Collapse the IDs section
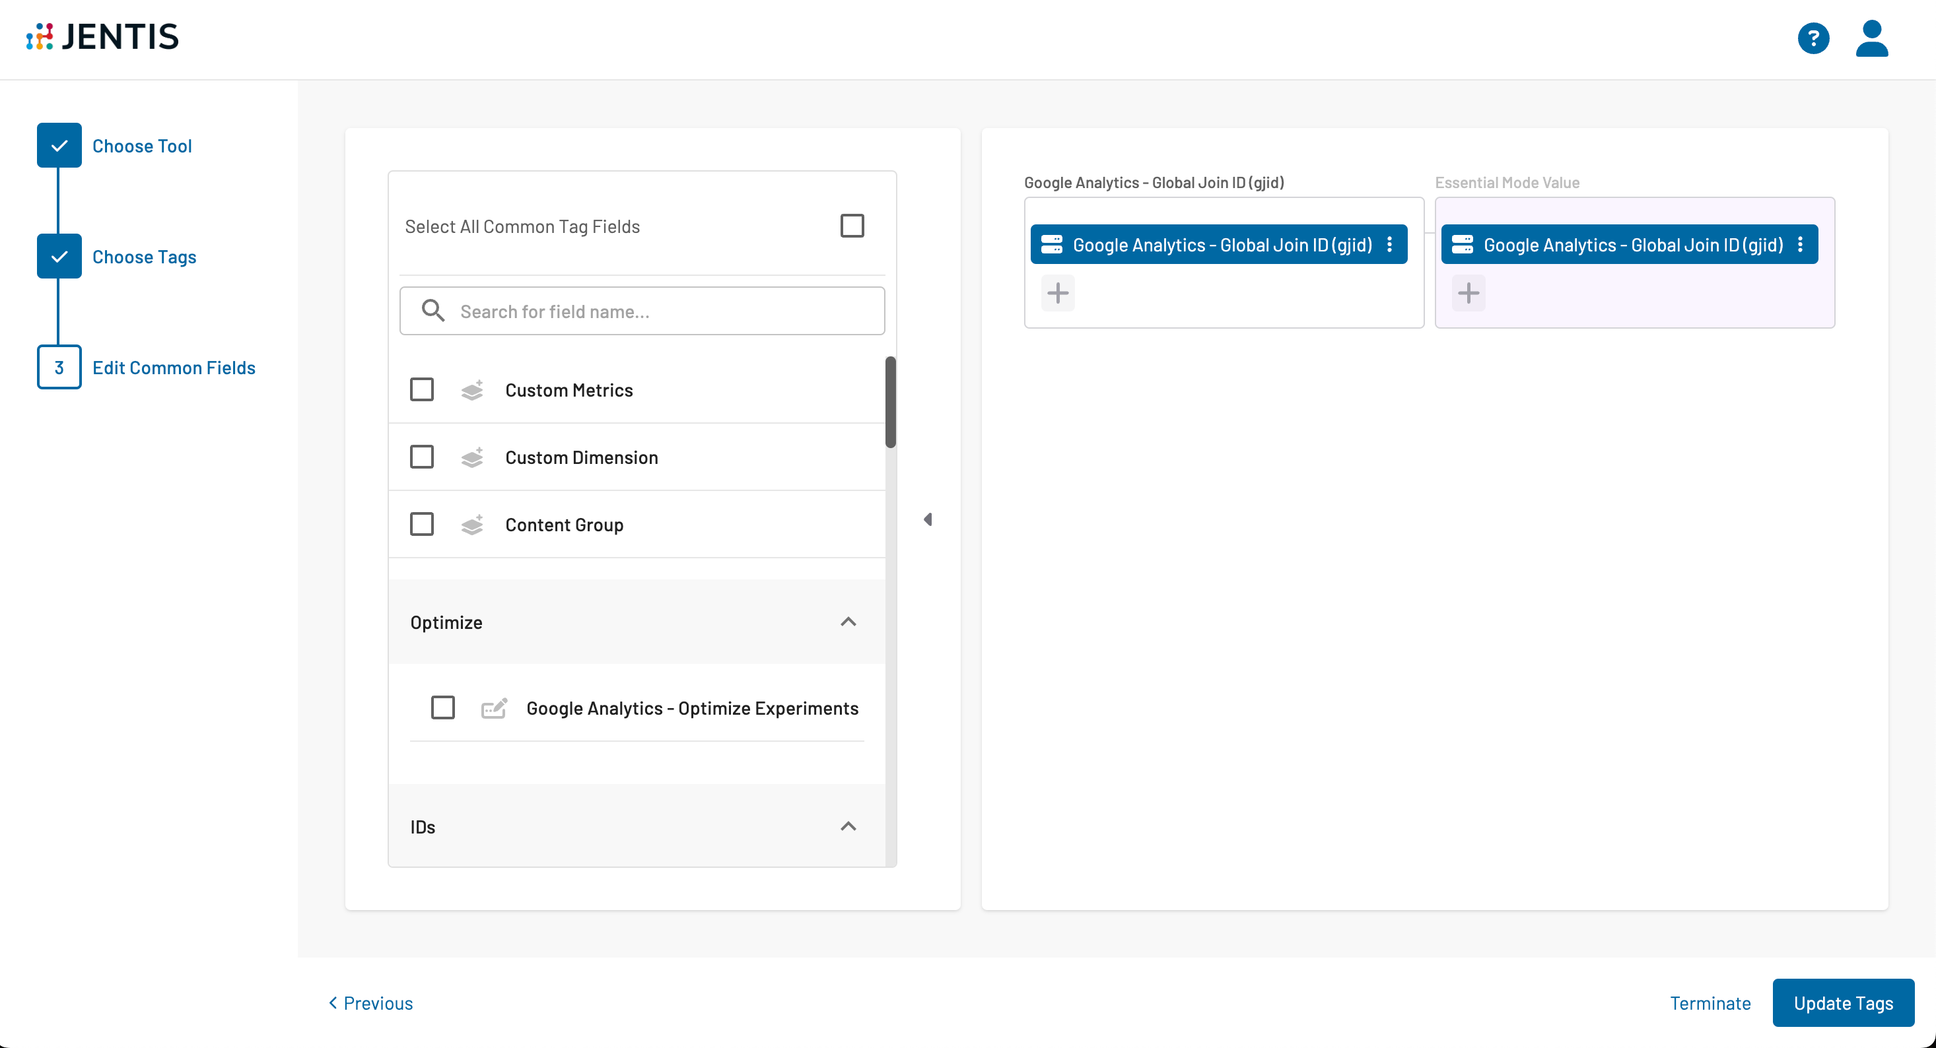Screen dimensions: 1936x1048 click(848, 826)
